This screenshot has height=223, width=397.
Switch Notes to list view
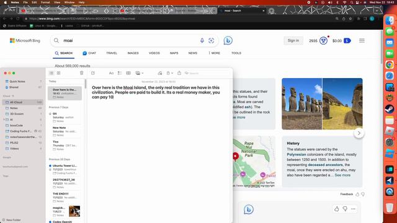tap(51, 73)
